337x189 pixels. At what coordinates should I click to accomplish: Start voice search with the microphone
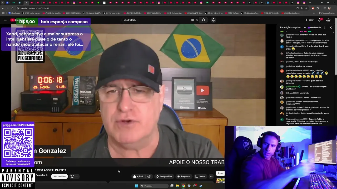pyautogui.click(x=213, y=20)
